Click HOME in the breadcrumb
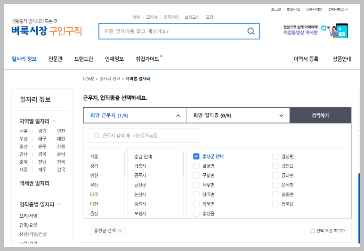This screenshot has height=251, width=364. [89, 79]
